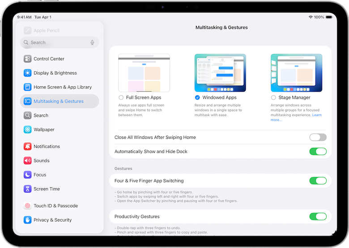Tap the battery icon in status bar
Image resolution: width=349 pixels, height=248 pixels.
coord(329,17)
